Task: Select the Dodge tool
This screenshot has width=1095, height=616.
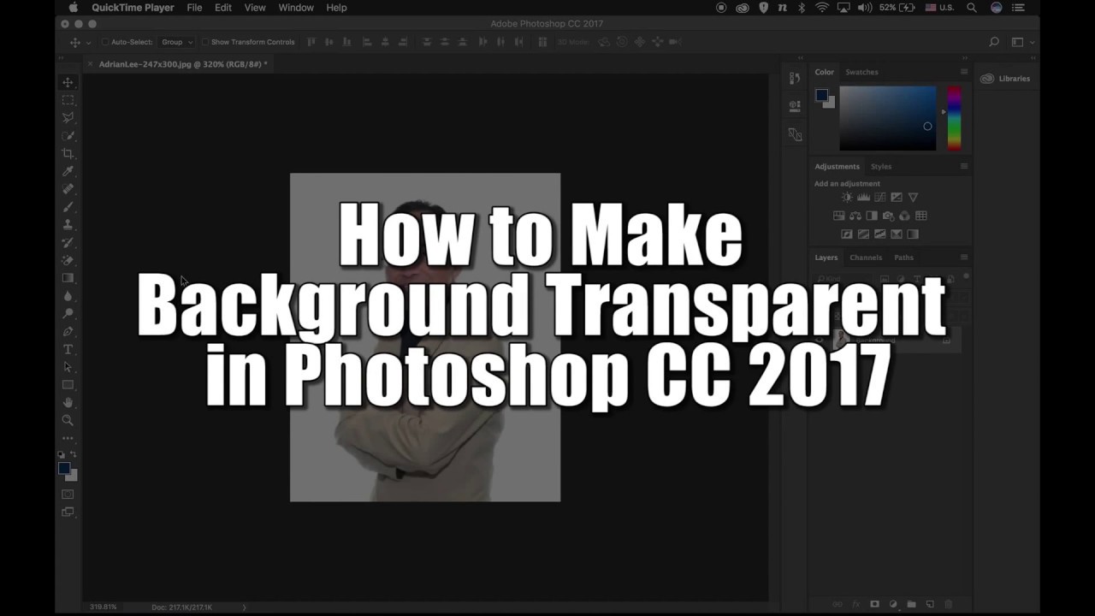Action: [x=68, y=314]
